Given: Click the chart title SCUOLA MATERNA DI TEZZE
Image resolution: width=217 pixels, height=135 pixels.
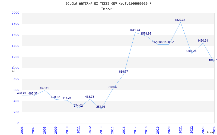Looking at the screenshot, I should 108,4.
